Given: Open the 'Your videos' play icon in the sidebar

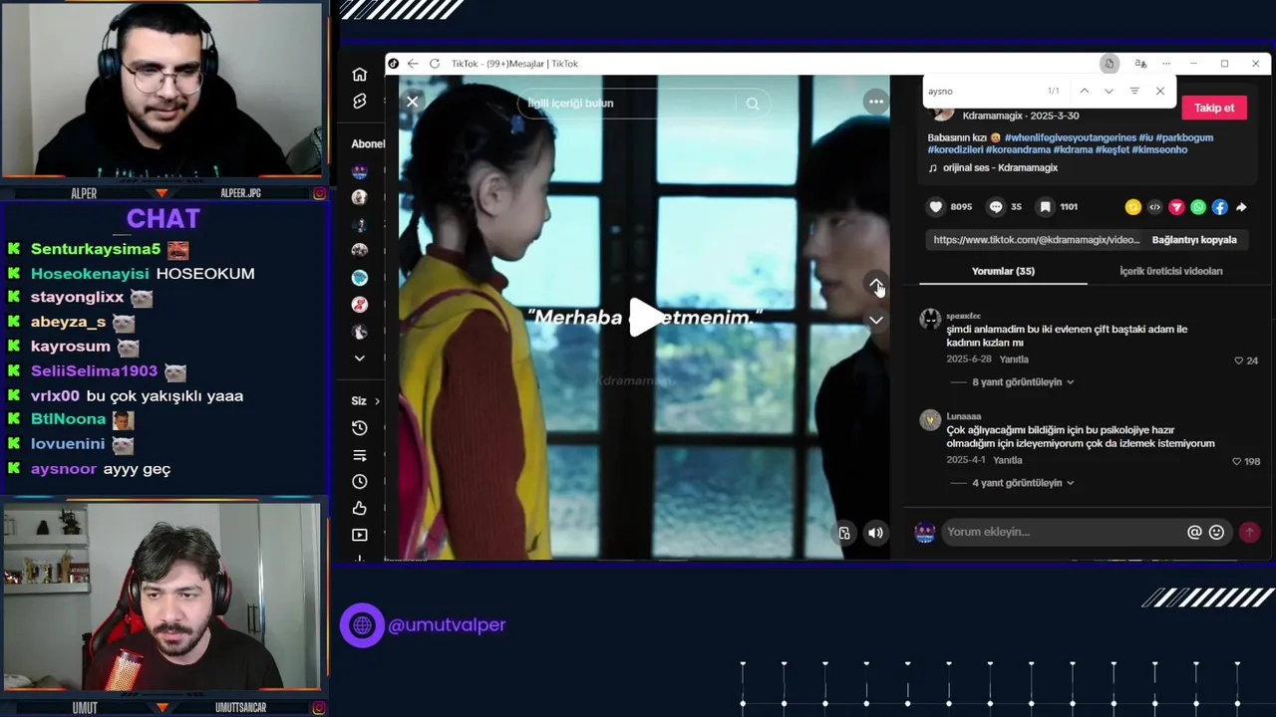Looking at the screenshot, I should coord(360,535).
